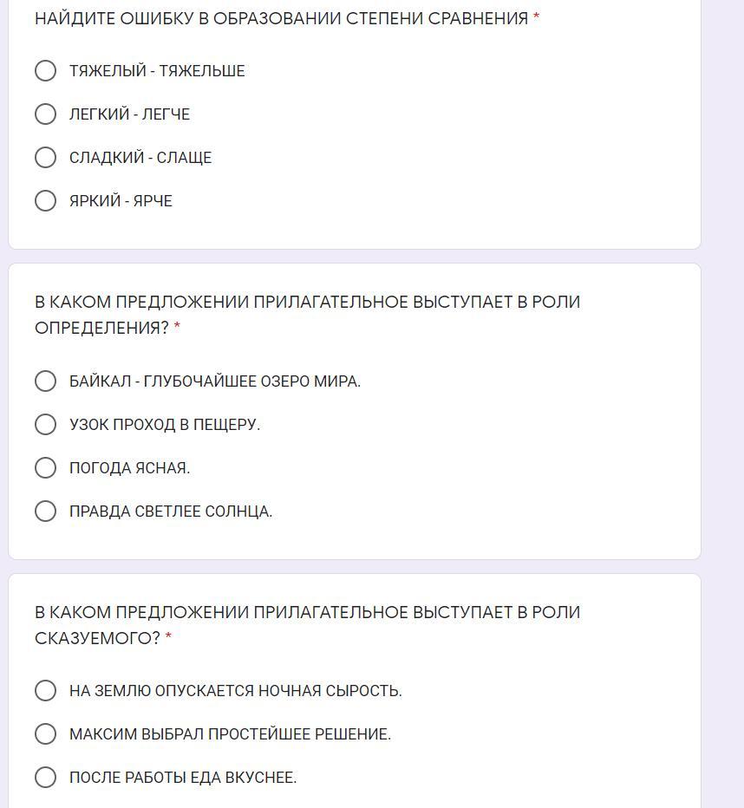The height and width of the screenshot is (808, 744).
Task: Click the red asterisk after СКАЗУЕМОГО?
Action: [168, 638]
